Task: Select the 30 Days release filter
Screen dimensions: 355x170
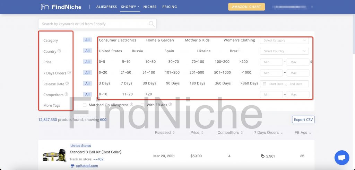Action: (149, 83)
